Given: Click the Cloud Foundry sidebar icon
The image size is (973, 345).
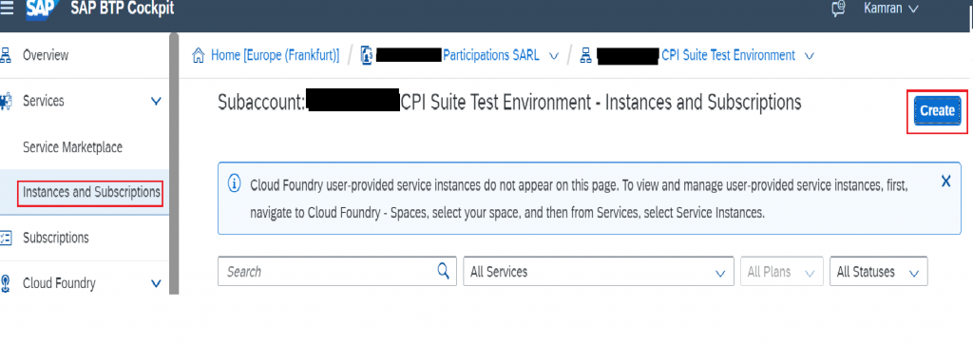Looking at the screenshot, I should pos(7,283).
